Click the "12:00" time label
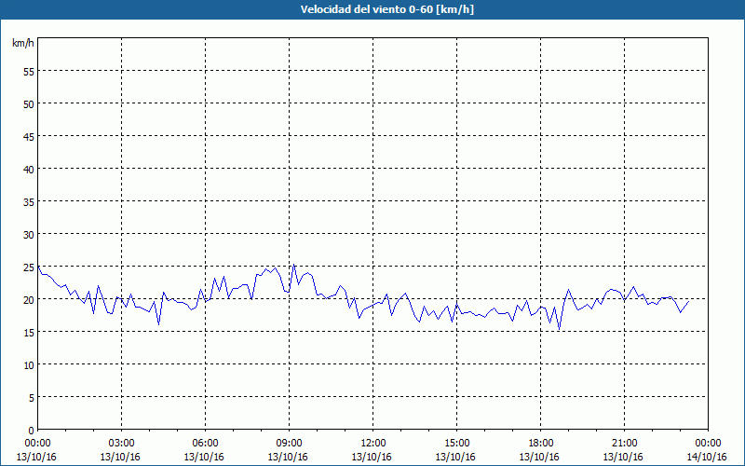Screen dimensions: 745x466 (x=373, y=444)
